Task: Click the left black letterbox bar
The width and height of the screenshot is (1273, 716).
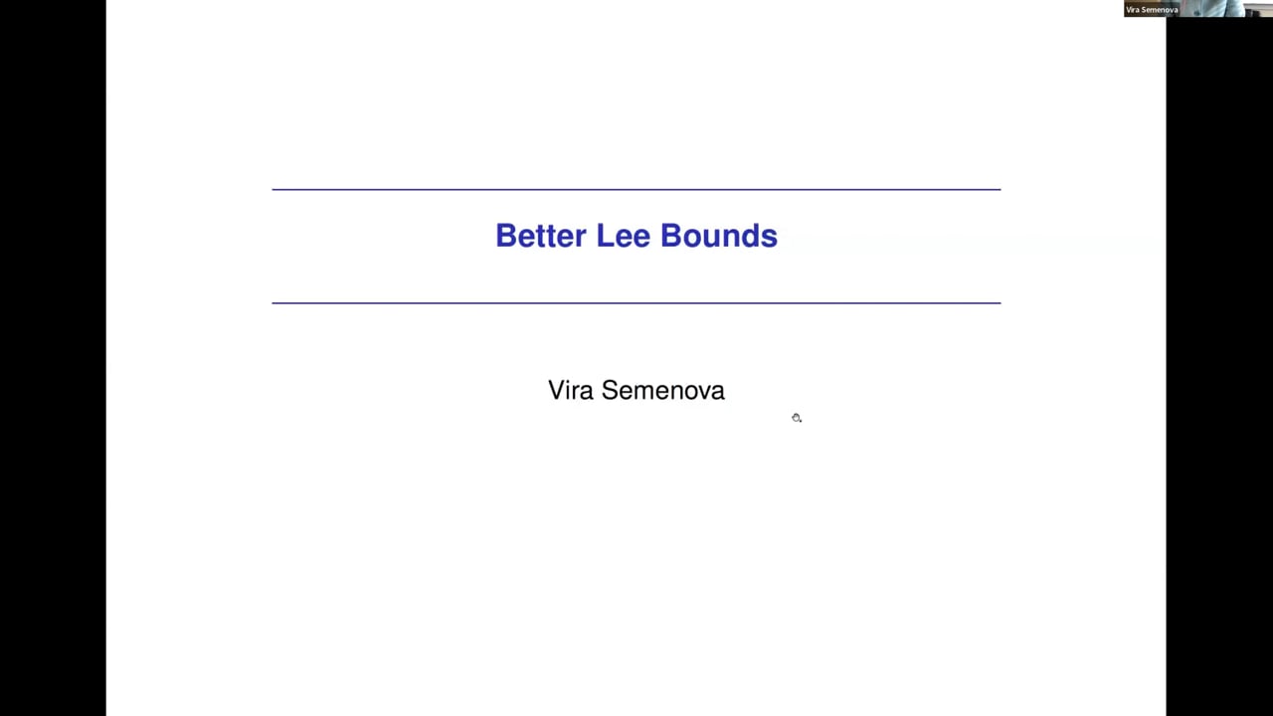Action: (x=53, y=358)
